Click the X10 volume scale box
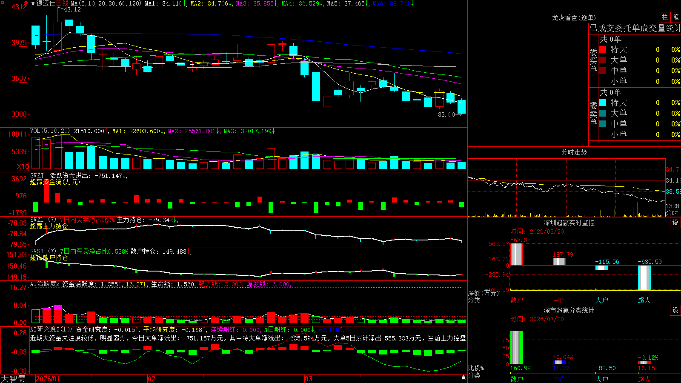This screenshot has width=681, height=383. point(23,166)
